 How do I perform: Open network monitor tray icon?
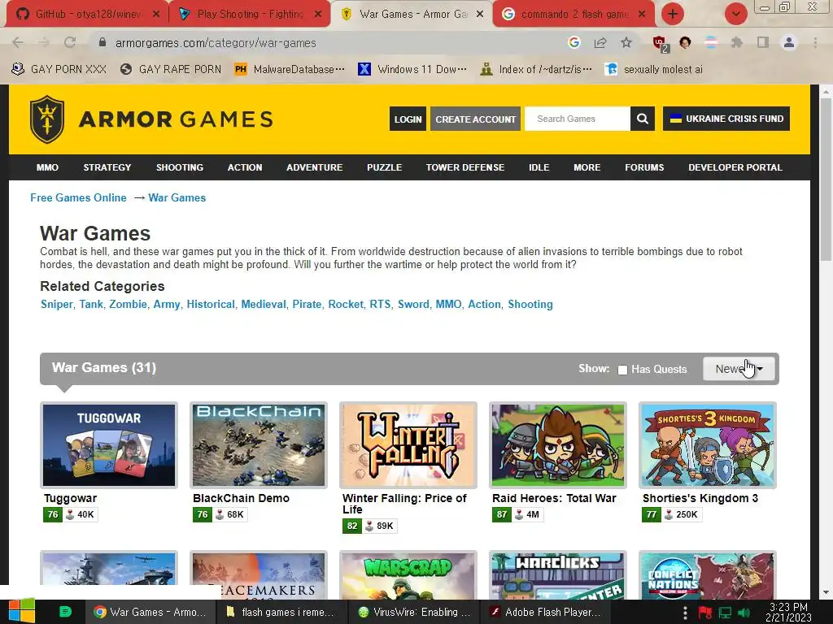tap(725, 613)
